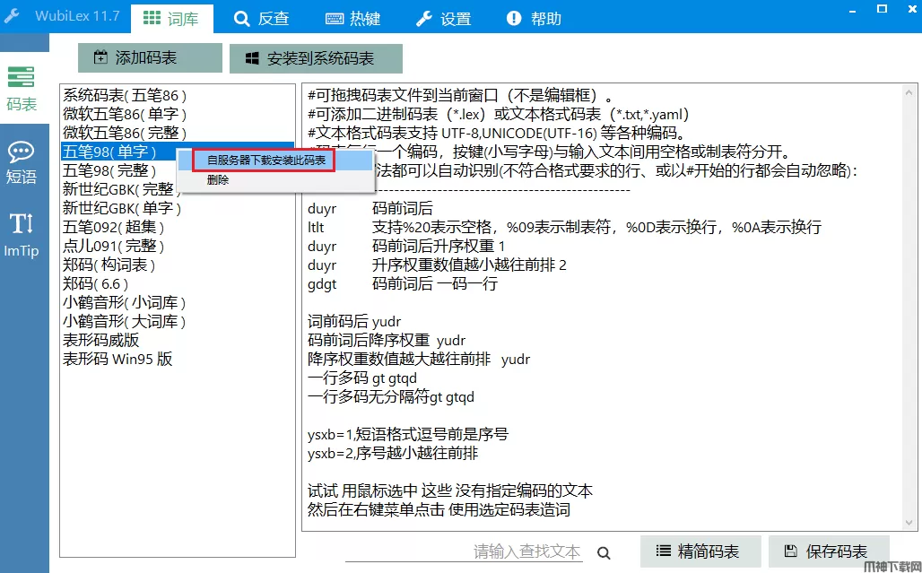922x573 pixels.
Task: Click the editor scrollbar up arrow
Action: coord(909,92)
